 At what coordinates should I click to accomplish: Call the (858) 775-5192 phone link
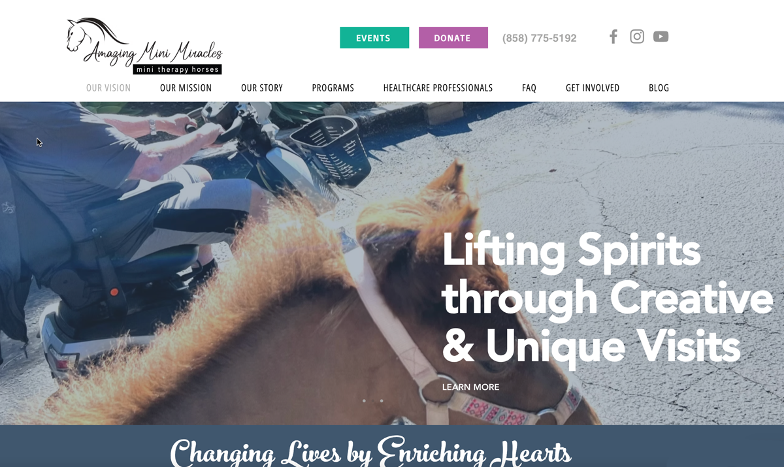[x=540, y=39]
